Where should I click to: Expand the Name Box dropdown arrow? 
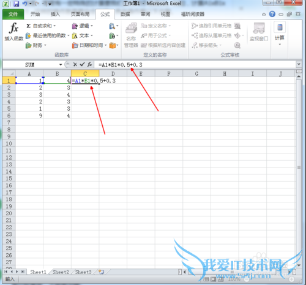tap(61, 65)
